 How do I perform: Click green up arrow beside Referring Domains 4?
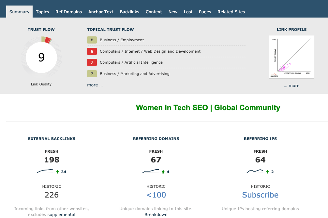tap(163, 172)
